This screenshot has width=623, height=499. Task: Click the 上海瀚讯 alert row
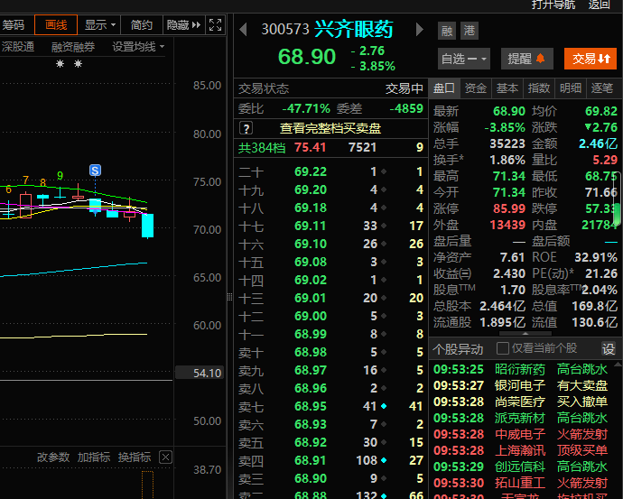[x=520, y=450]
